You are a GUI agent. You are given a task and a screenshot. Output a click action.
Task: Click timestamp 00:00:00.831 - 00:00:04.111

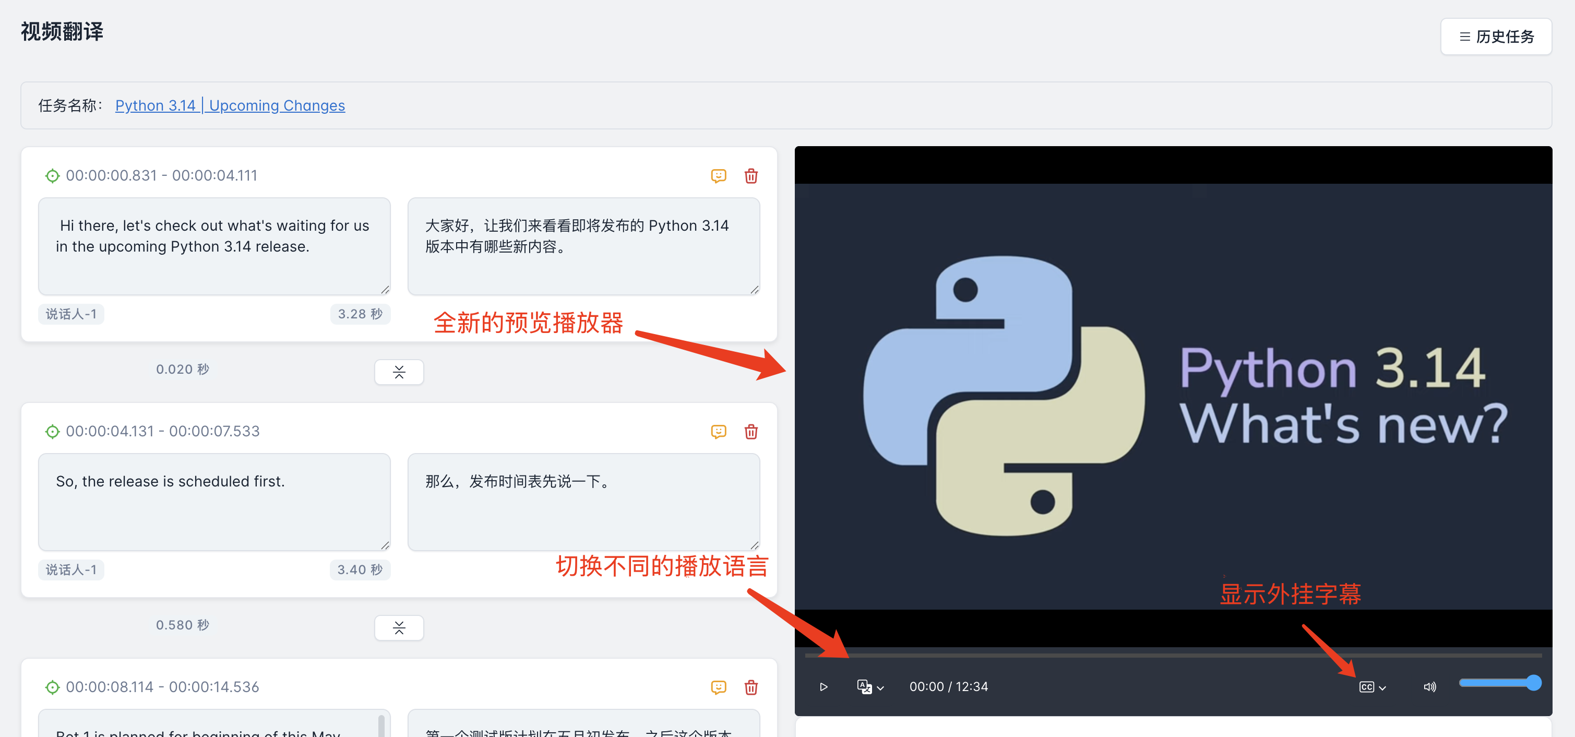(x=161, y=175)
